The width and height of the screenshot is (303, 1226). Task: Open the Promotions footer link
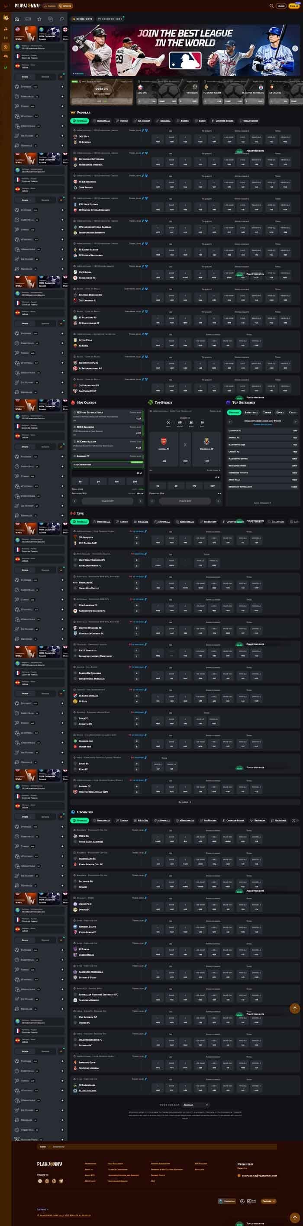pos(90,1163)
